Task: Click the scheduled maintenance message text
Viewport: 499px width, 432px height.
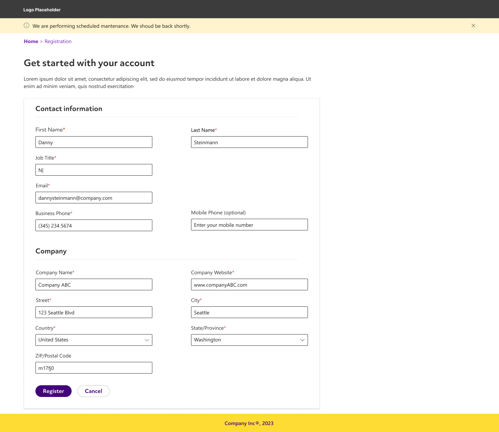Action: [111, 26]
